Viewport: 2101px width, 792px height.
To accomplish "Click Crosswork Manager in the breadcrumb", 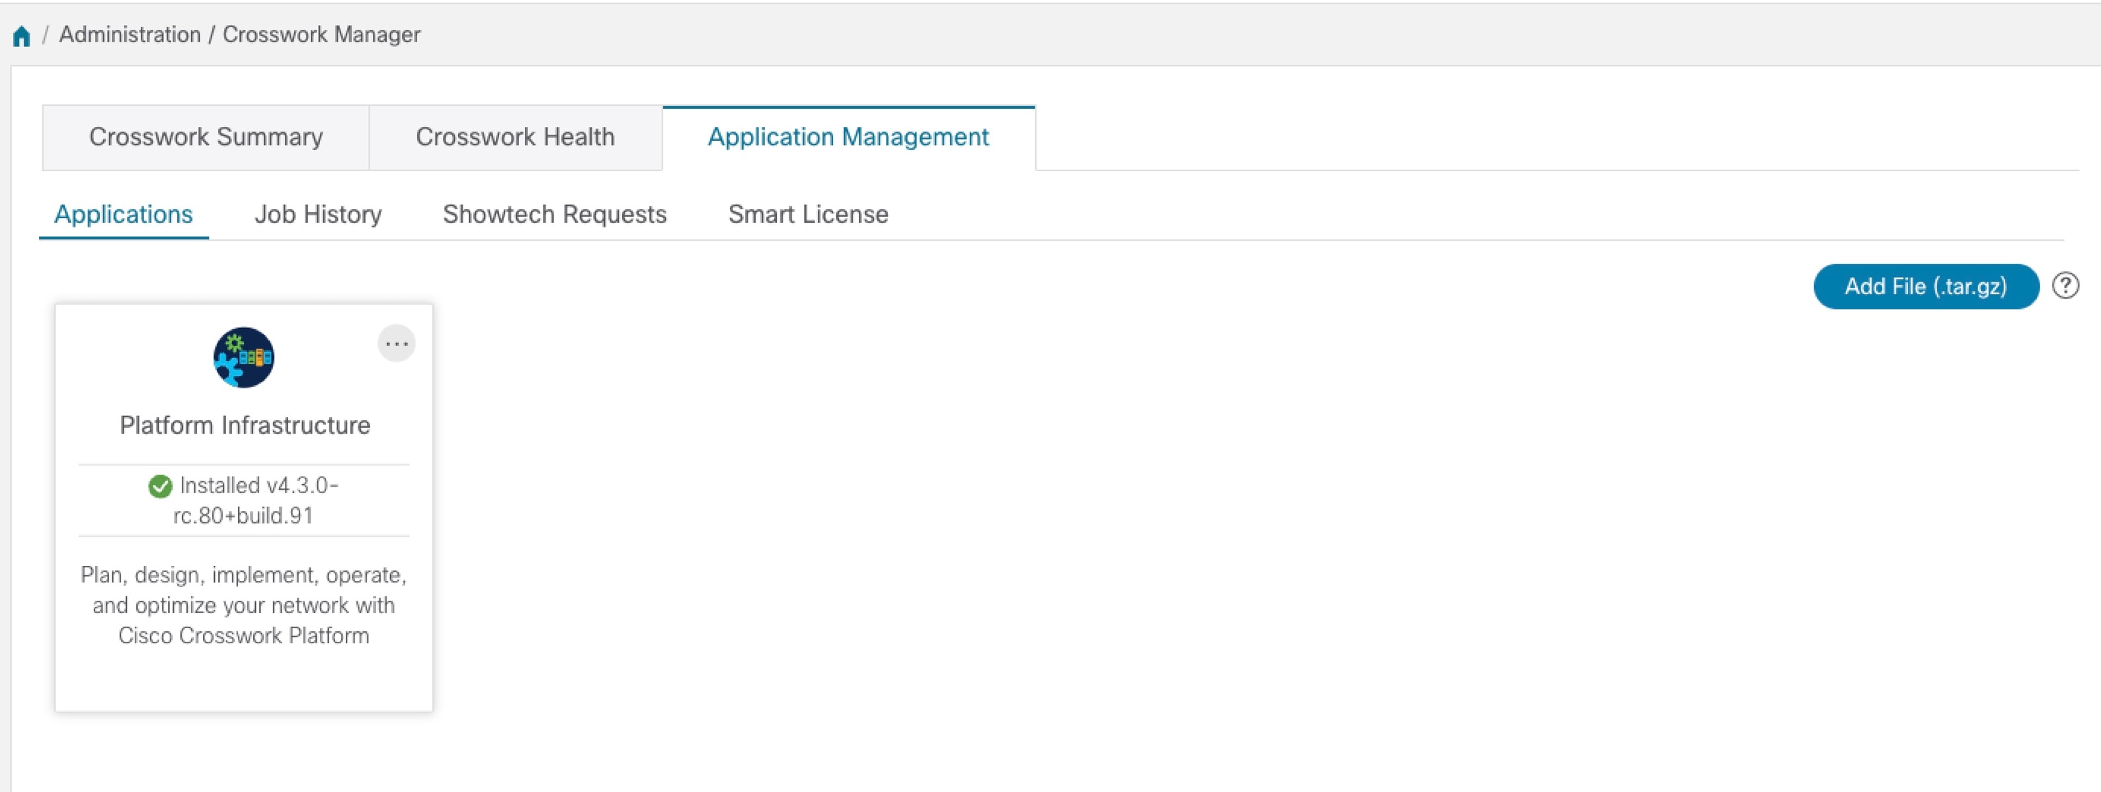I will point(321,34).
